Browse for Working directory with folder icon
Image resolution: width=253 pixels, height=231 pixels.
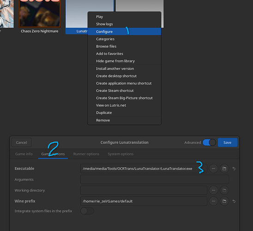pyautogui.click(x=224, y=190)
